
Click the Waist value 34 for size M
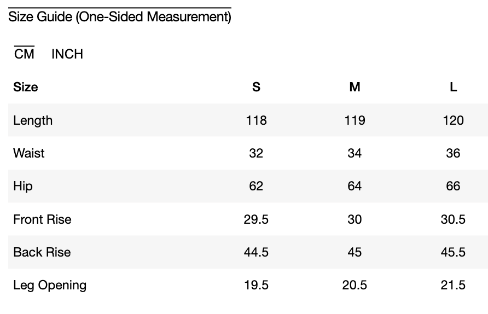(x=355, y=153)
